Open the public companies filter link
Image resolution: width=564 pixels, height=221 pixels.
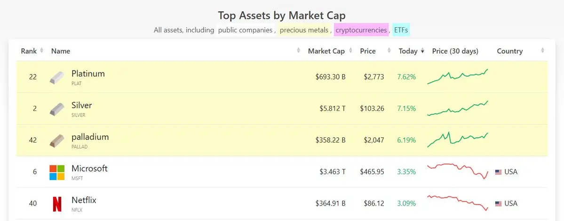click(x=245, y=30)
